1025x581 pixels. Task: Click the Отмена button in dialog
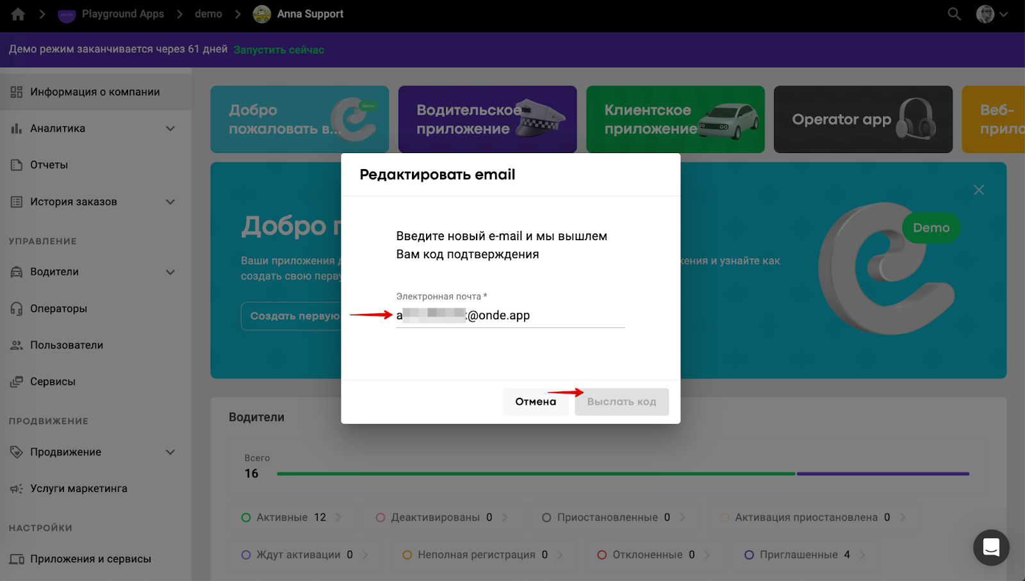(x=536, y=402)
